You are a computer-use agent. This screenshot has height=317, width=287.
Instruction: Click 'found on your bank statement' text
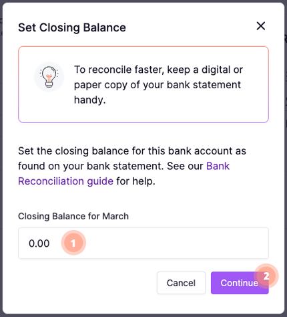pyautogui.click(x=91, y=166)
